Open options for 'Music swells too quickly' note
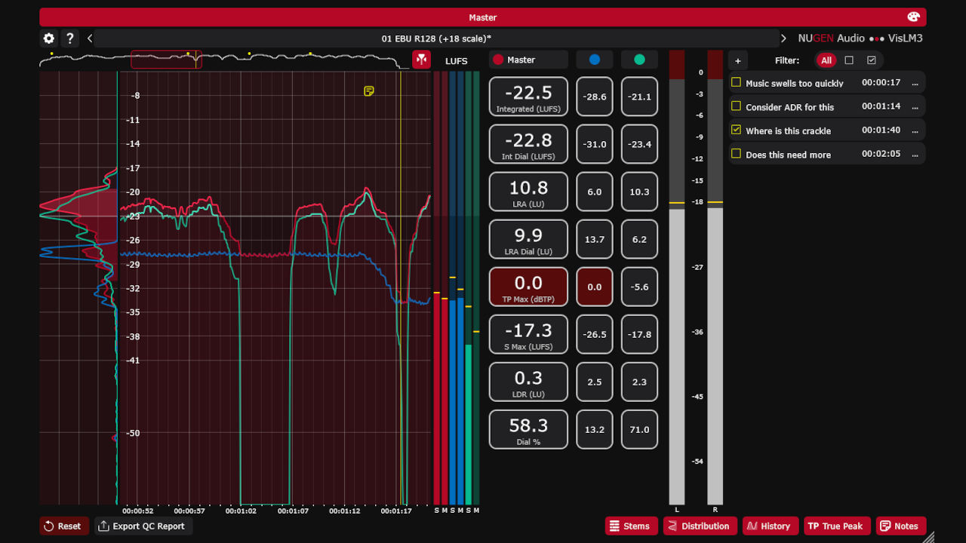Viewport: 966px width, 543px height. (915, 83)
